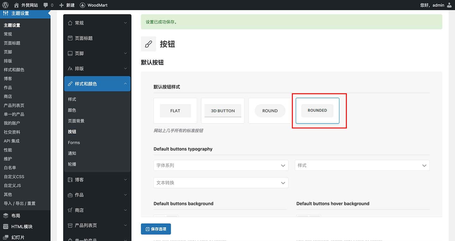Click the 排版 typography icon
The height and width of the screenshot is (241, 455).
tap(70, 69)
